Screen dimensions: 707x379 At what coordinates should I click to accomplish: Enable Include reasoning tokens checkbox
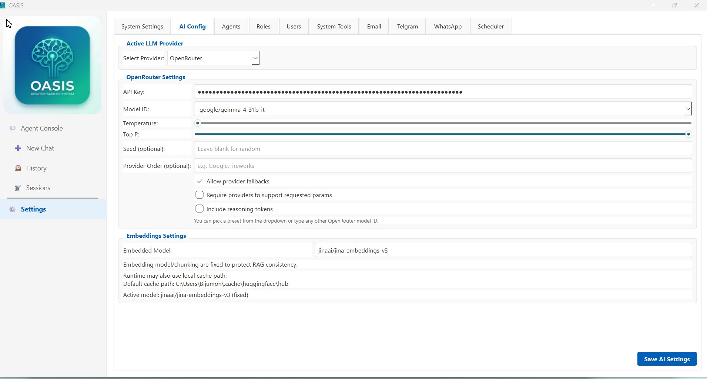tap(200, 209)
